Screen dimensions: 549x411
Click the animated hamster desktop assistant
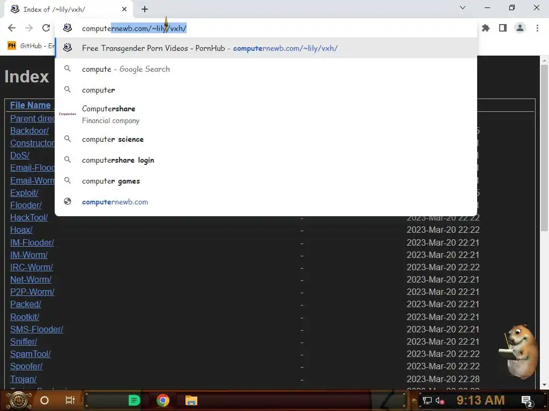519,351
